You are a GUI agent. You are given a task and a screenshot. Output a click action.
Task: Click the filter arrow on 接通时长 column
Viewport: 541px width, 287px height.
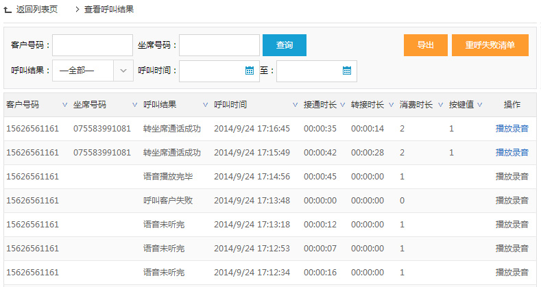click(342, 105)
